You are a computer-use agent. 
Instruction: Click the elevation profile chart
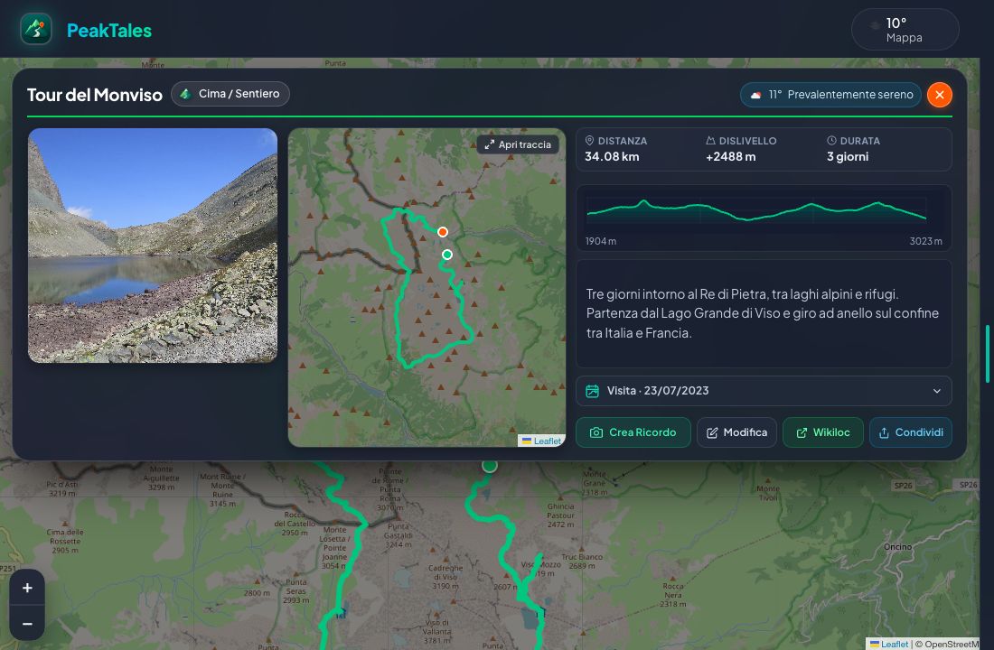coord(764,218)
